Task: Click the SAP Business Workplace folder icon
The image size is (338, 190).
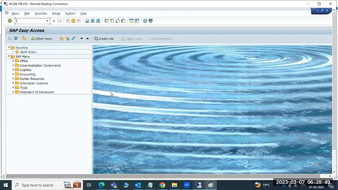Action: [x=24, y=39]
